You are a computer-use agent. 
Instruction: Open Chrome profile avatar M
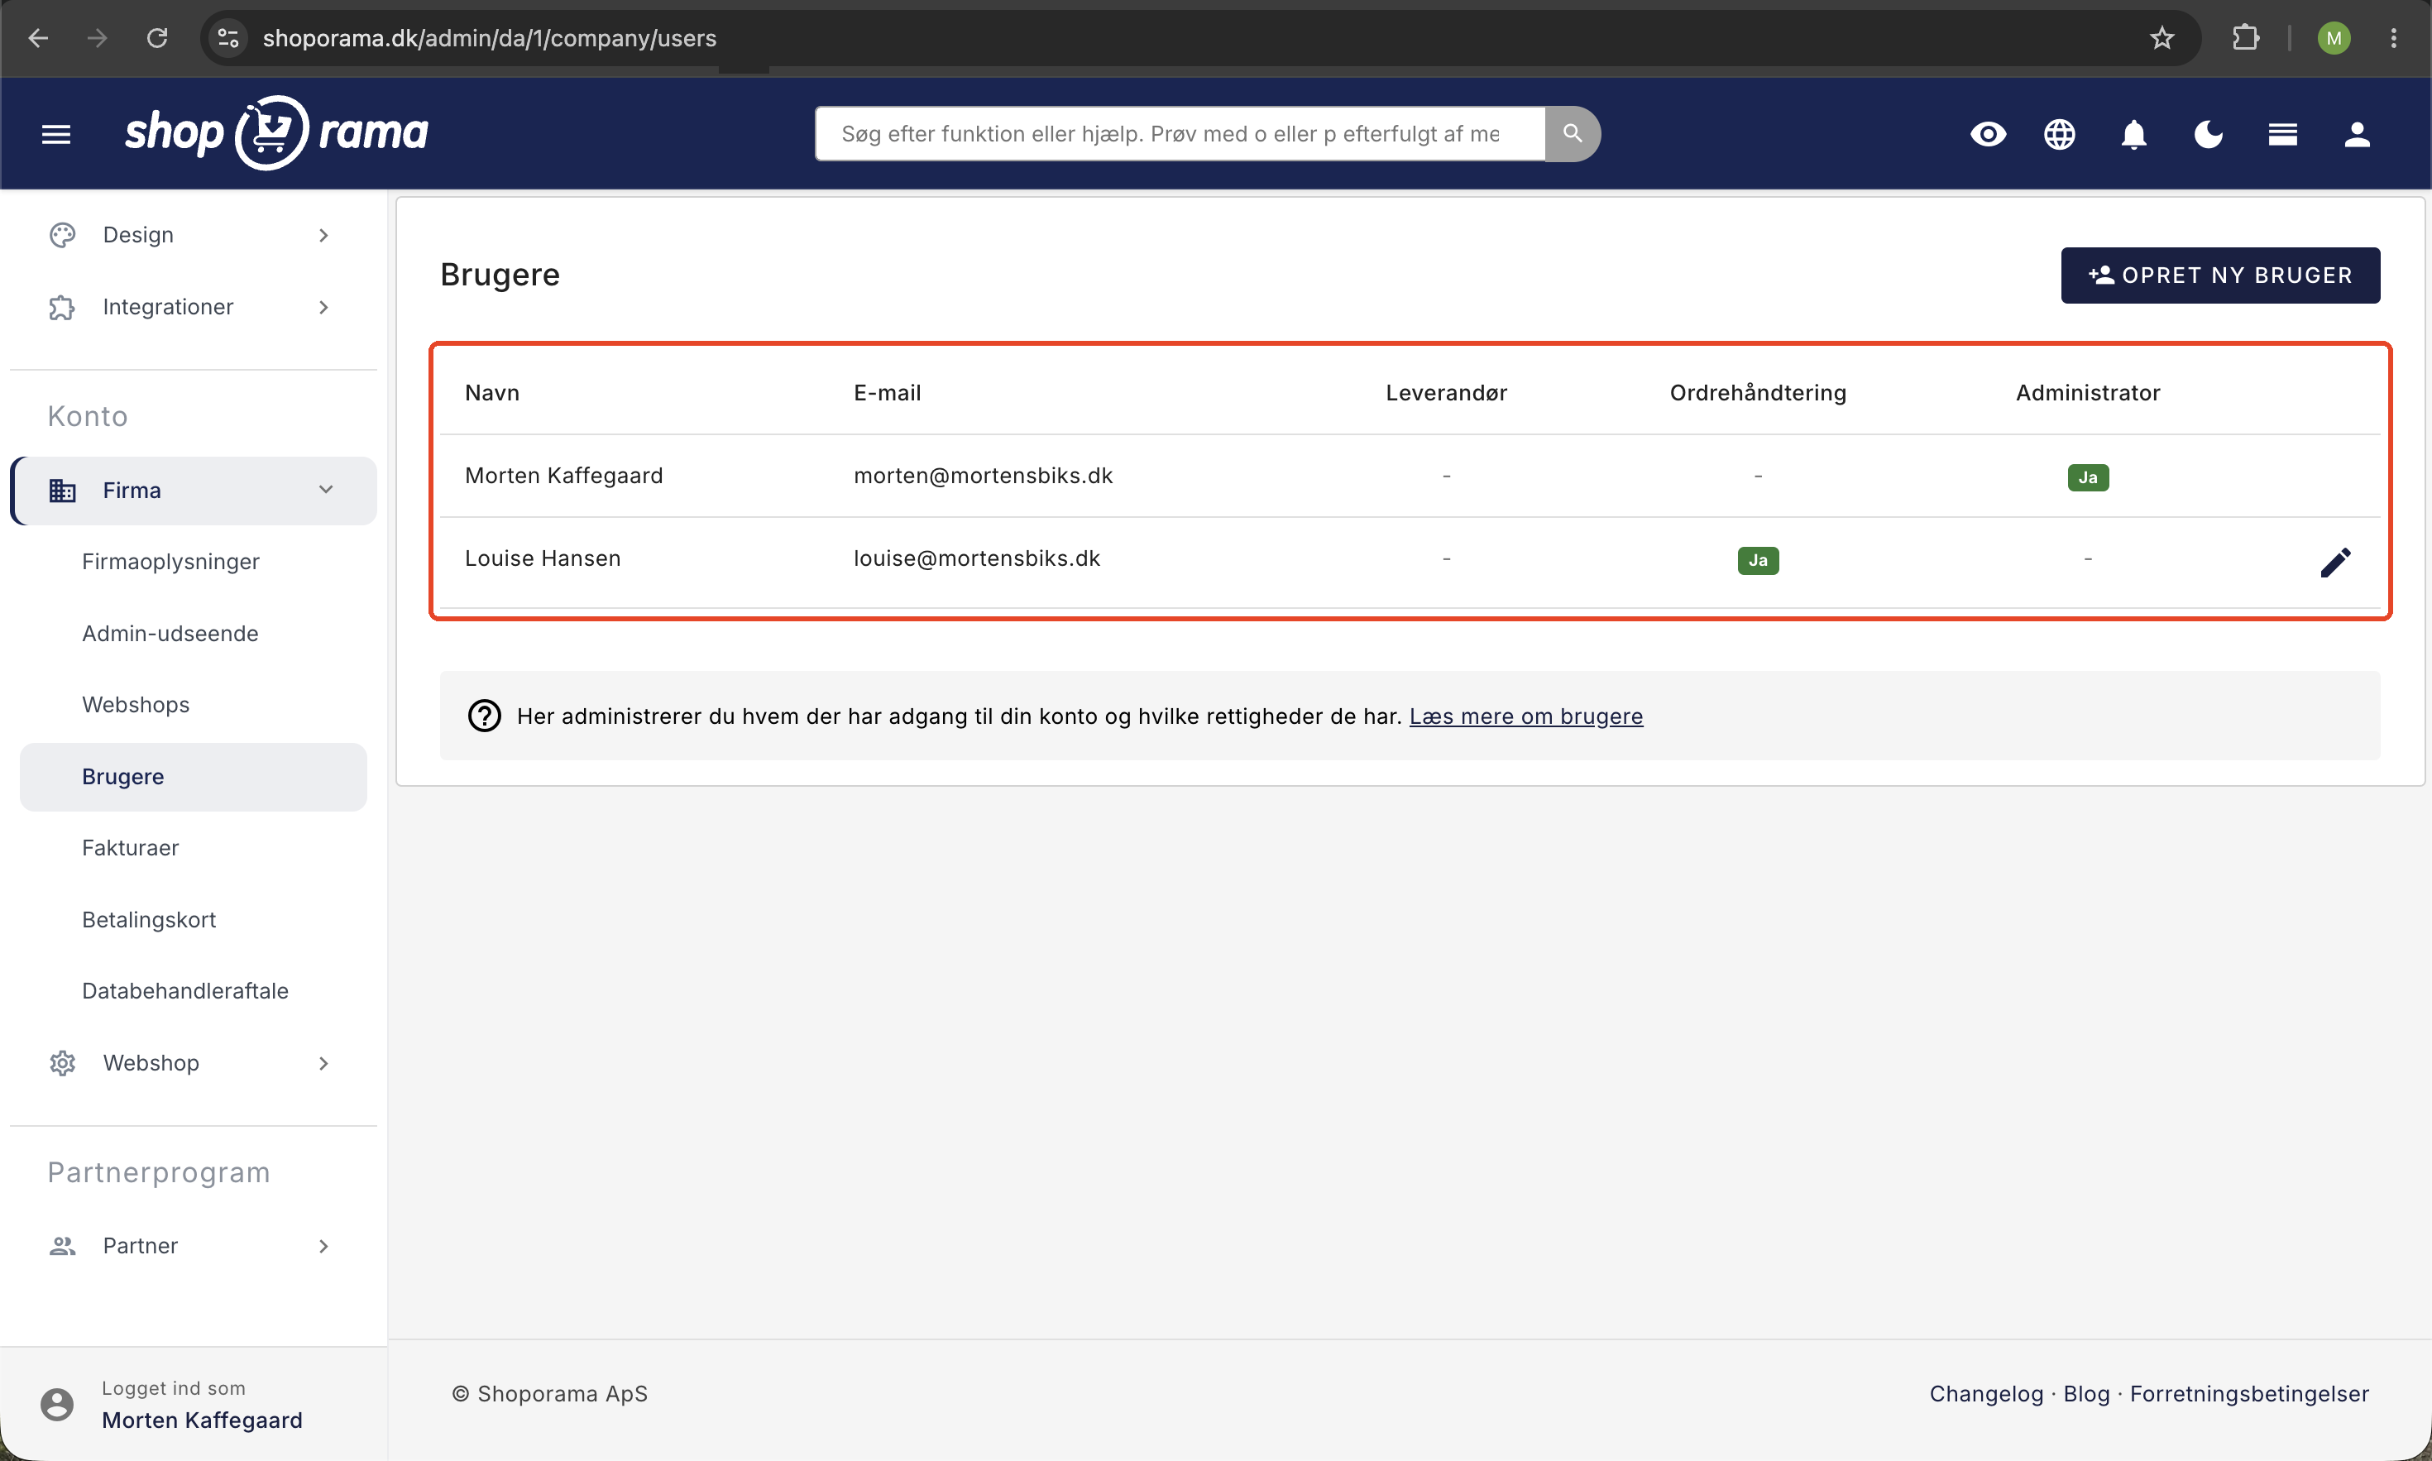2334,37
